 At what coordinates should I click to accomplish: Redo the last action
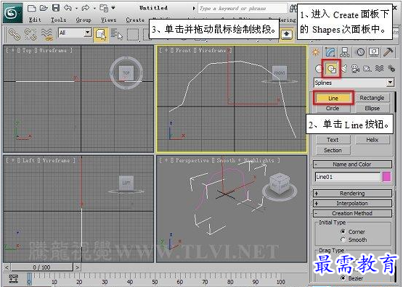[x=86, y=8]
